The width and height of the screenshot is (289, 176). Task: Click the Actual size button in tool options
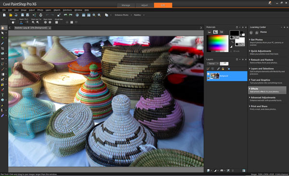pos(56,22)
